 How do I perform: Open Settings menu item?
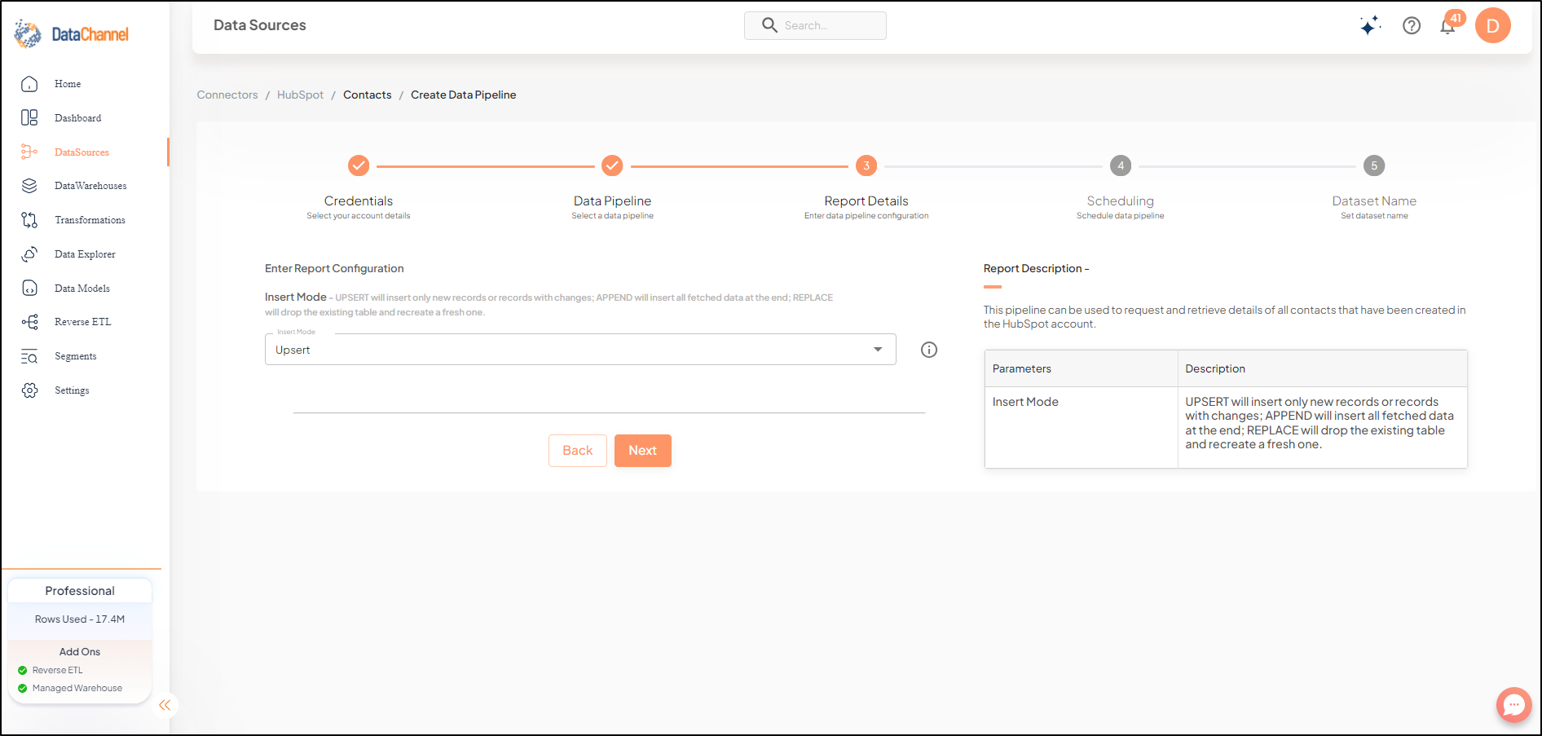pyautogui.click(x=72, y=390)
